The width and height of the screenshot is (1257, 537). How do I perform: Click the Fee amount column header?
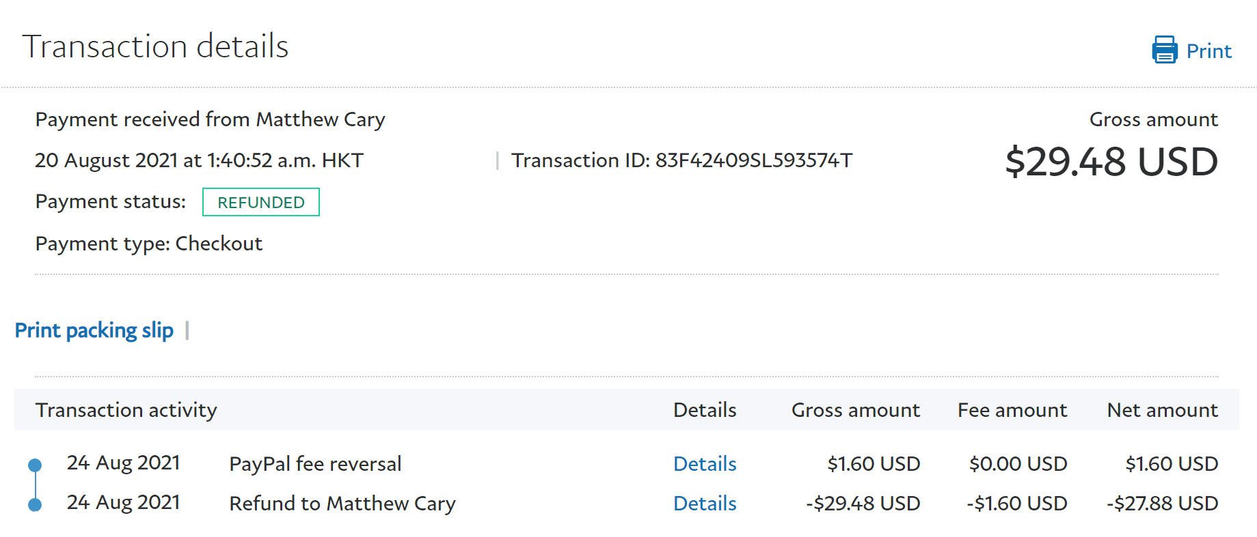1012,410
